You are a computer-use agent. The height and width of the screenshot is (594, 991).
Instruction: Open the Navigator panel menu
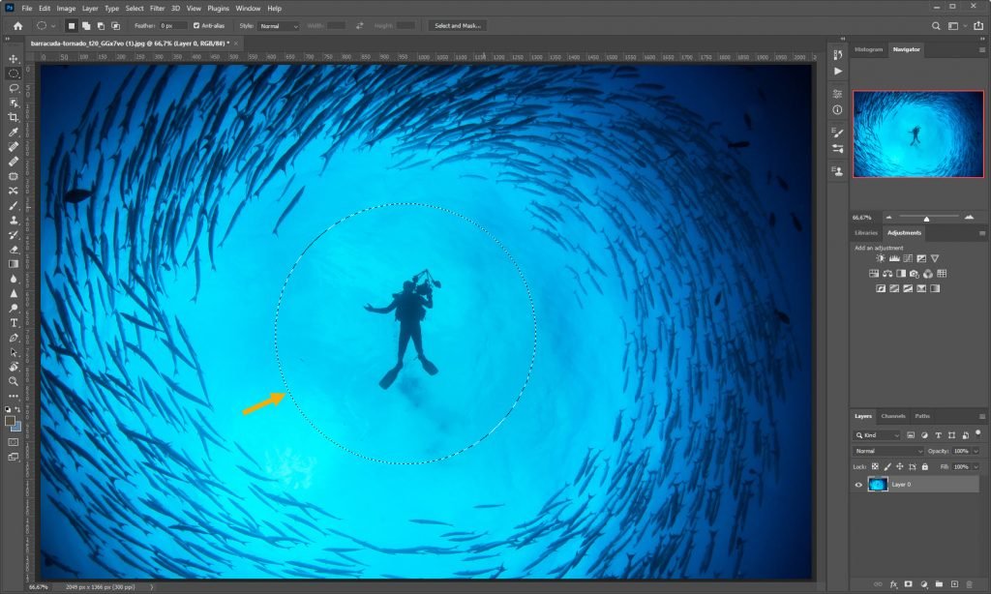[x=981, y=49]
